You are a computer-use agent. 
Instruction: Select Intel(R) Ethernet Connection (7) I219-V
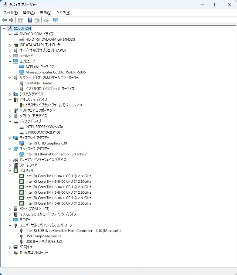pos(56,154)
